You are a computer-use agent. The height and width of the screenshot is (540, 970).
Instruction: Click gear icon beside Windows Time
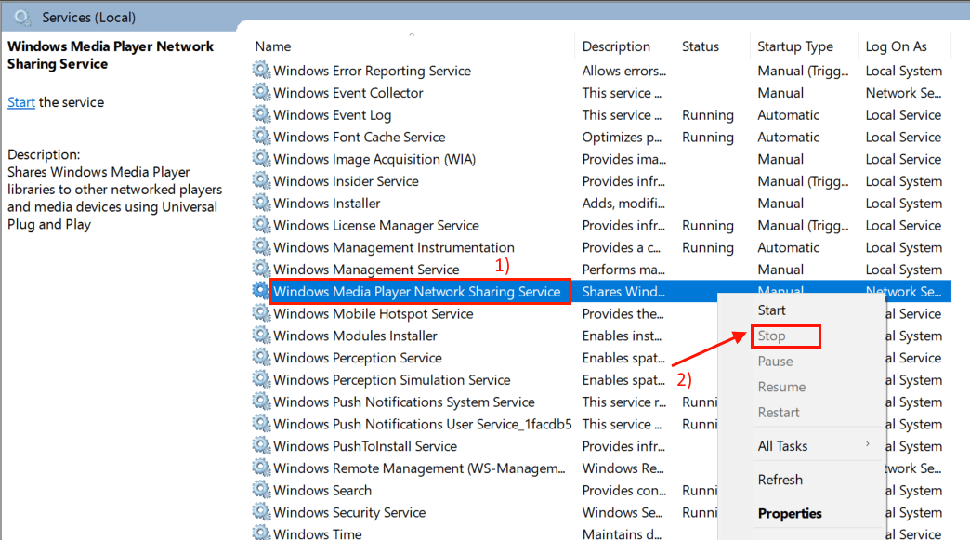click(x=262, y=532)
